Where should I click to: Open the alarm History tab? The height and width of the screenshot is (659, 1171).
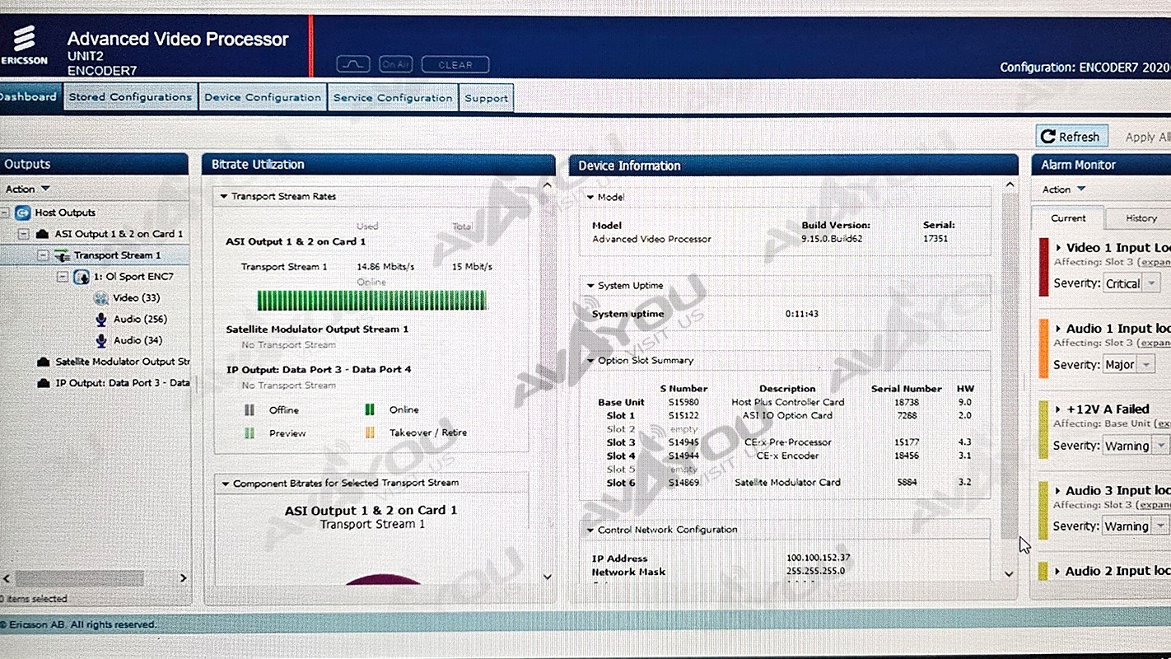click(x=1141, y=218)
